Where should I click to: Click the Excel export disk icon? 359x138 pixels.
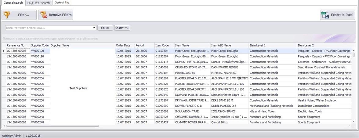[325, 15]
